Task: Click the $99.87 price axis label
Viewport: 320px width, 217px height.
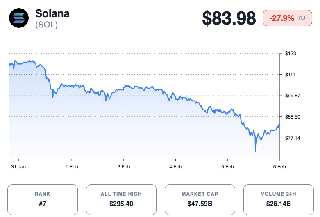Action: pyautogui.click(x=293, y=96)
